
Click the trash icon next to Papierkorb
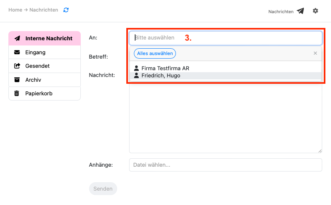17,93
